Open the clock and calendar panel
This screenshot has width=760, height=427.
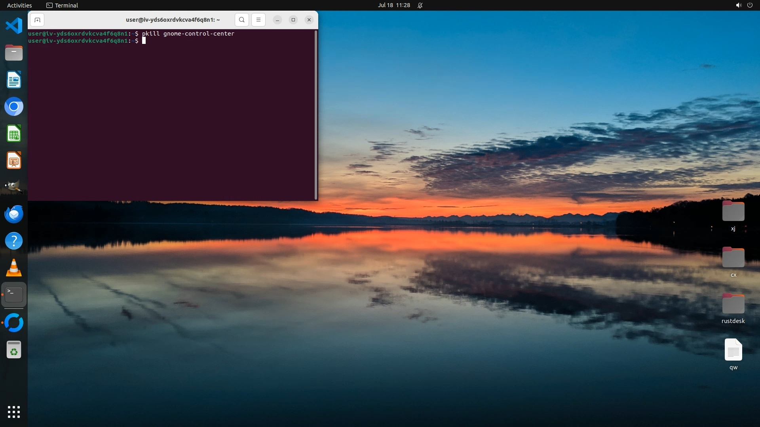point(393,5)
